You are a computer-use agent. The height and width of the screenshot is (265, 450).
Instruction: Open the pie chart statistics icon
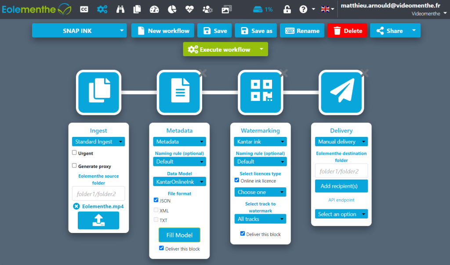point(172,10)
